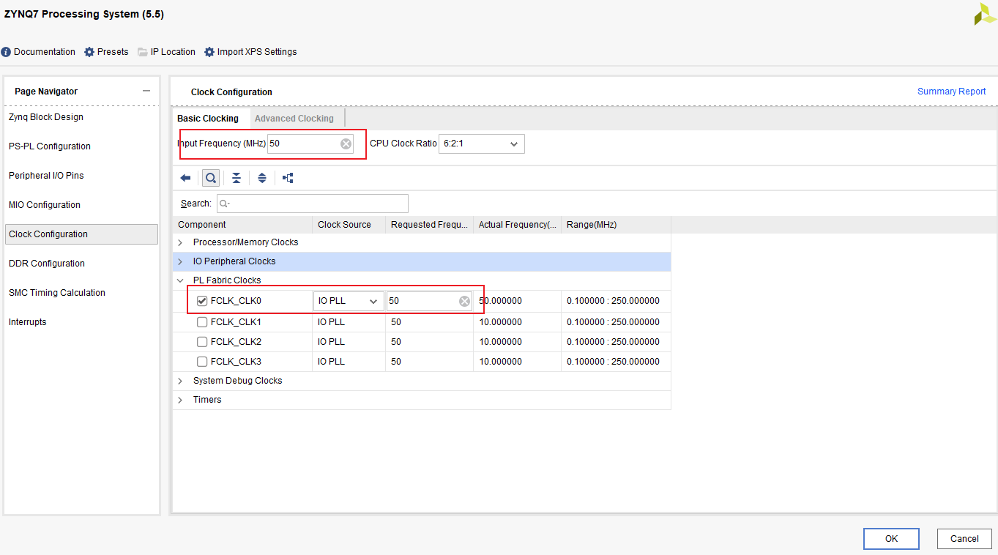This screenshot has height=555, width=998.
Task: Click the Collapse All toolbar icon
Action: click(x=237, y=178)
